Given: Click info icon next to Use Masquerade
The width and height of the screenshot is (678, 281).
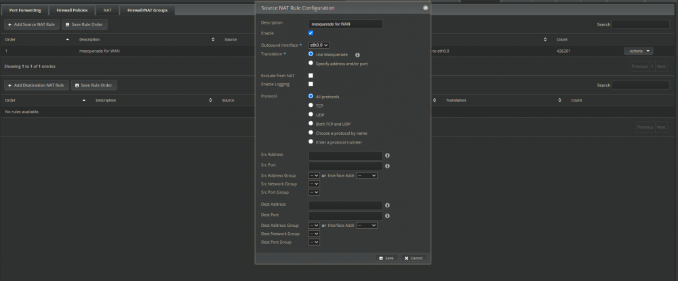Looking at the screenshot, I should point(357,55).
